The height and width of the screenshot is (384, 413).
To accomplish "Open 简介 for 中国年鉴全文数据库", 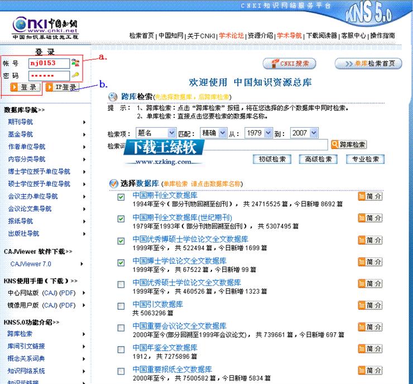I will [370, 349].
